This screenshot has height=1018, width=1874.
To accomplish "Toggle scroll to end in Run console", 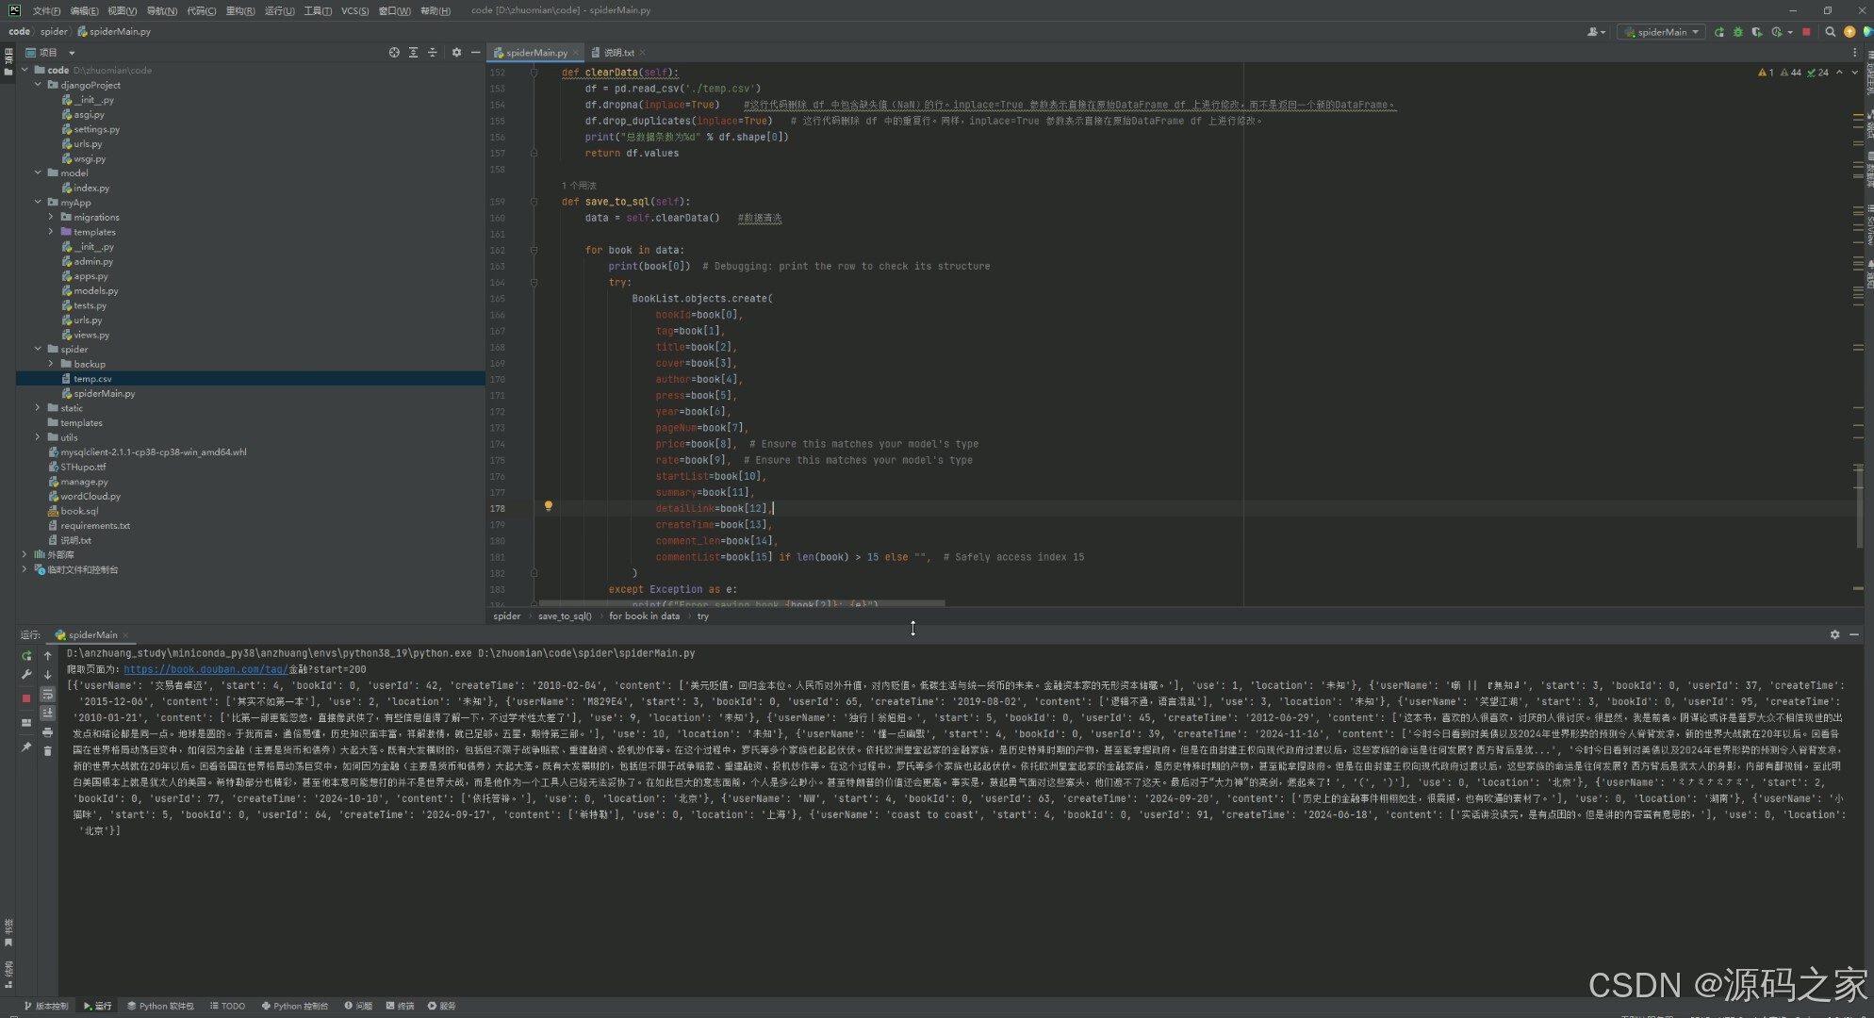I will 47,714.
